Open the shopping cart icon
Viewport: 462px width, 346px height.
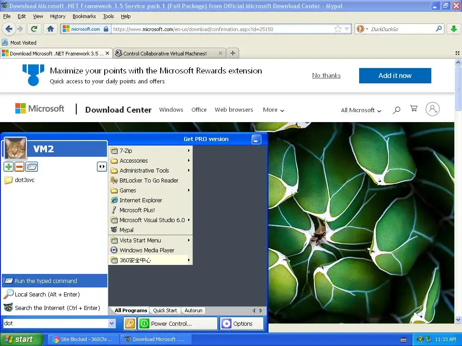point(414,109)
